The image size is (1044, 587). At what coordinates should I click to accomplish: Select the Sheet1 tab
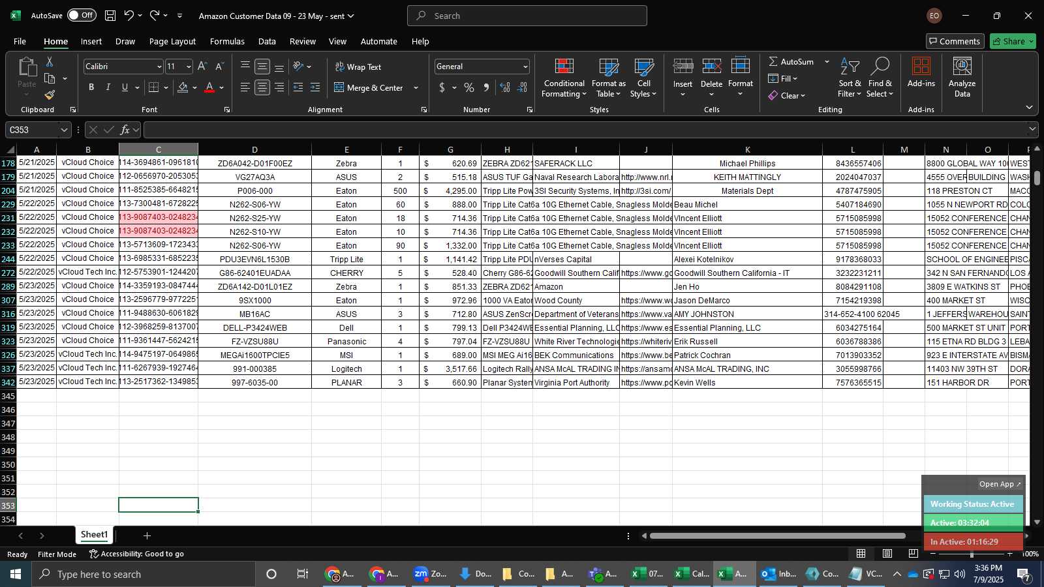click(94, 535)
